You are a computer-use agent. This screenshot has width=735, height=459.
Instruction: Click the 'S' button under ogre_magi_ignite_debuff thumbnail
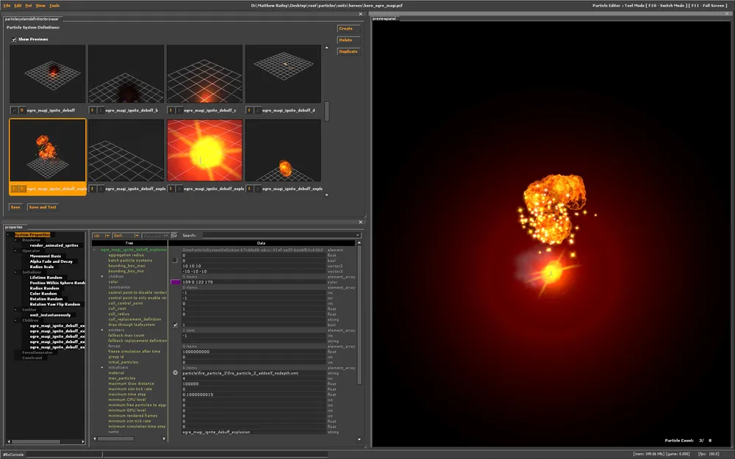pos(22,110)
